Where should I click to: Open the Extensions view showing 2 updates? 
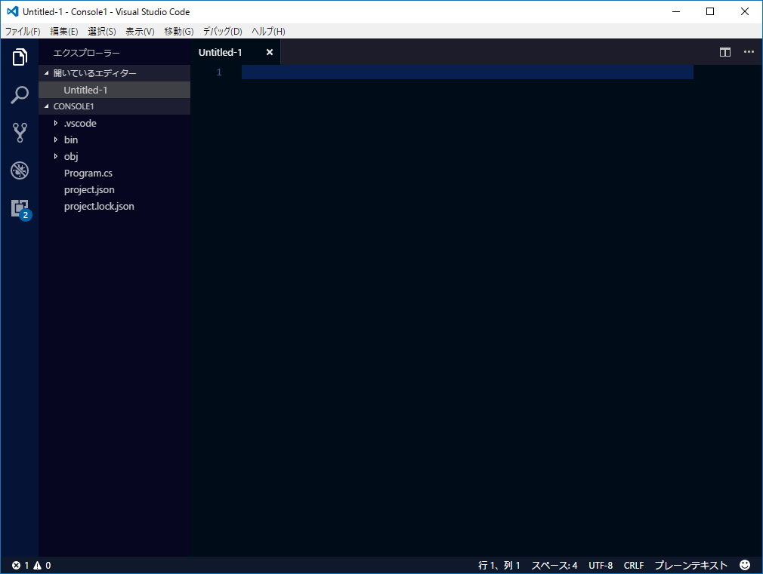tap(19, 207)
